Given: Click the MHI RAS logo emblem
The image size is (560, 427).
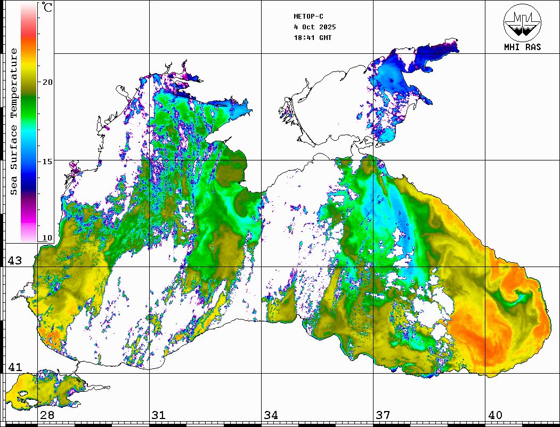Looking at the screenshot, I should point(522,22).
